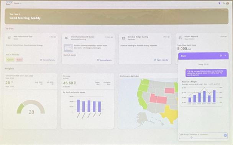Click the calendar icon on Schedule Budget Meeting
Viewport: 233px width, 145px height.
click(123, 38)
